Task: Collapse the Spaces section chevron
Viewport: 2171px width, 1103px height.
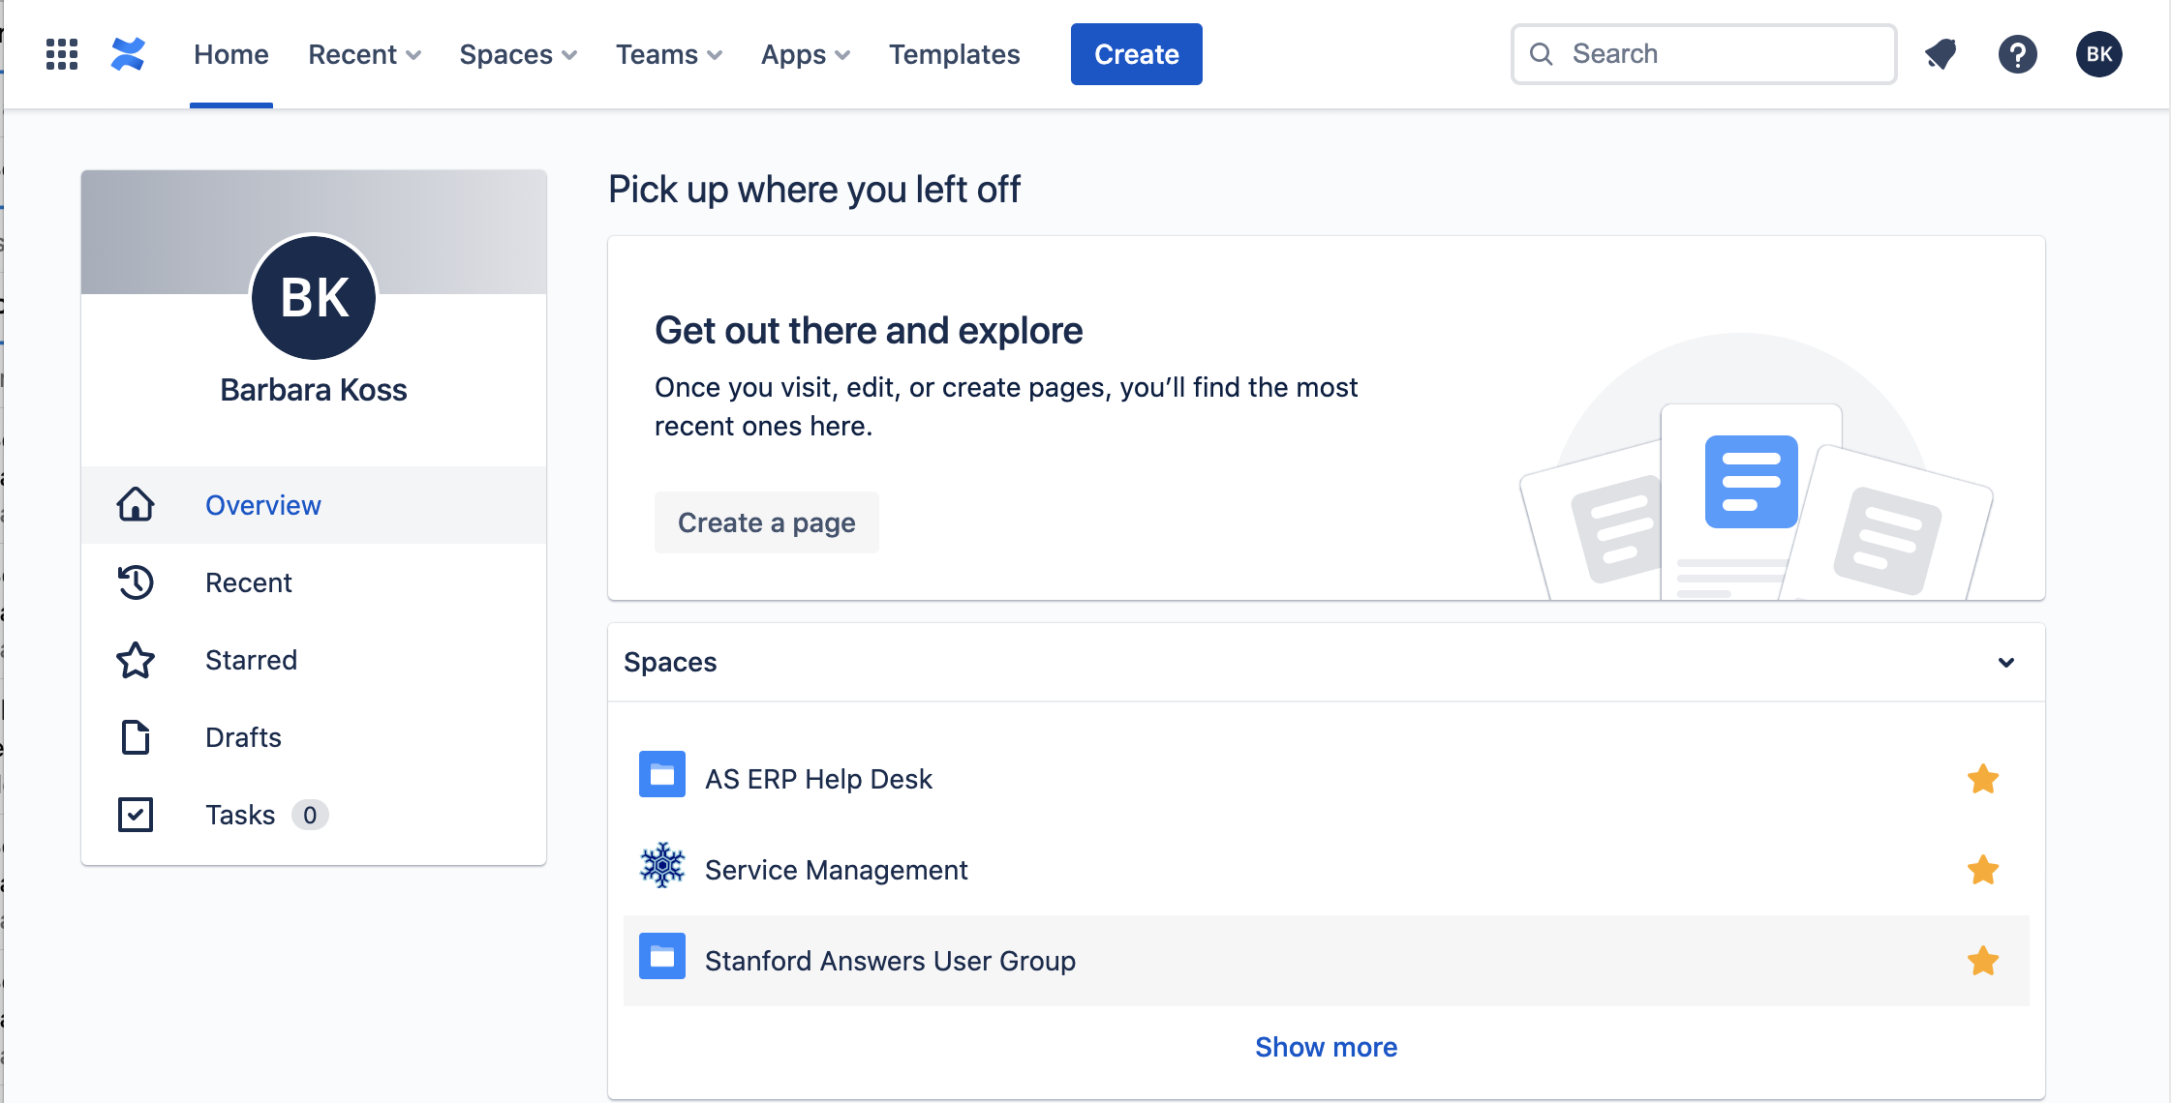Action: point(2006,663)
